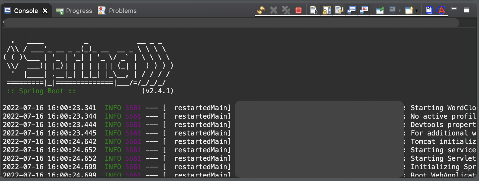Toggle Show Console When Standard Out Changes
The height and width of the screenshot is (181, 479).
[352, 10]
